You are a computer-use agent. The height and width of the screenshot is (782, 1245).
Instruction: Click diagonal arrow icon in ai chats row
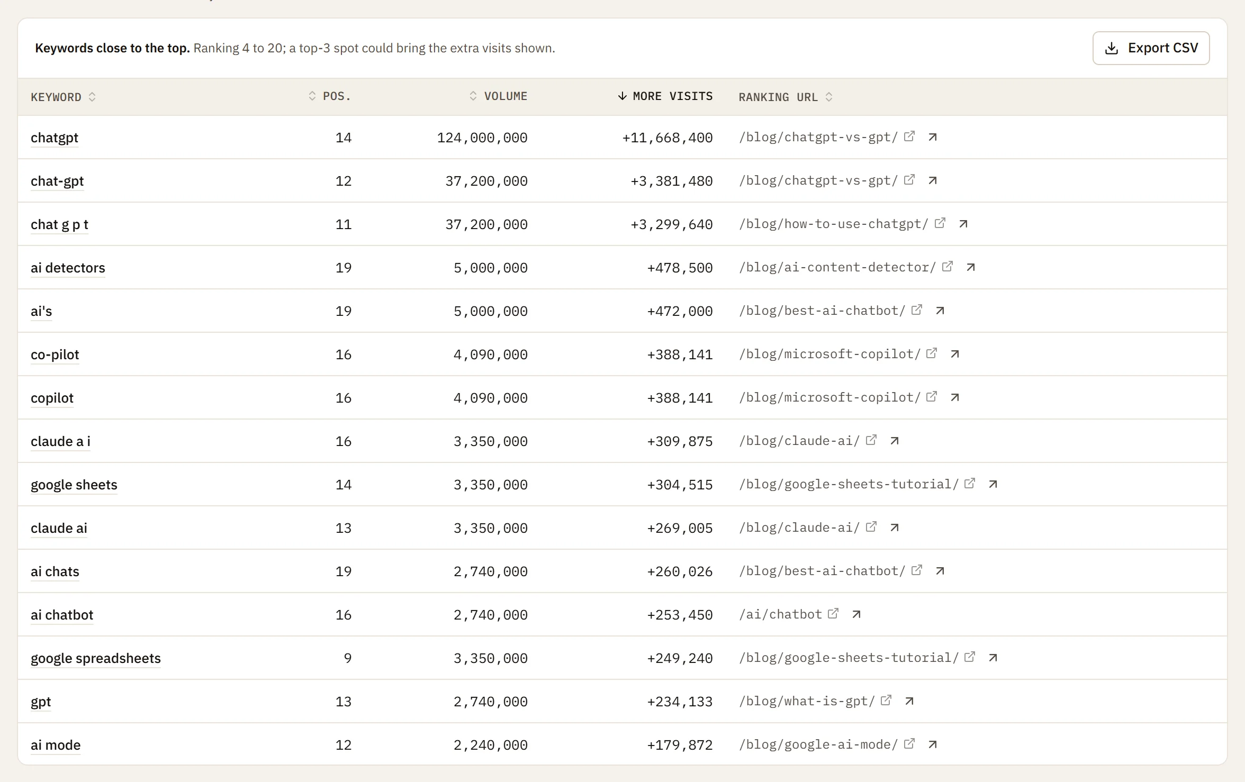coord(940,571)
